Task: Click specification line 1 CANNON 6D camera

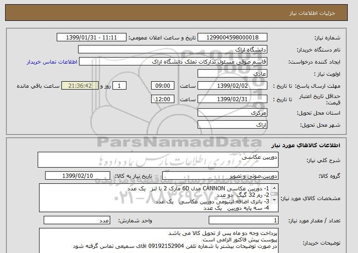Action: tap(198, 188)
